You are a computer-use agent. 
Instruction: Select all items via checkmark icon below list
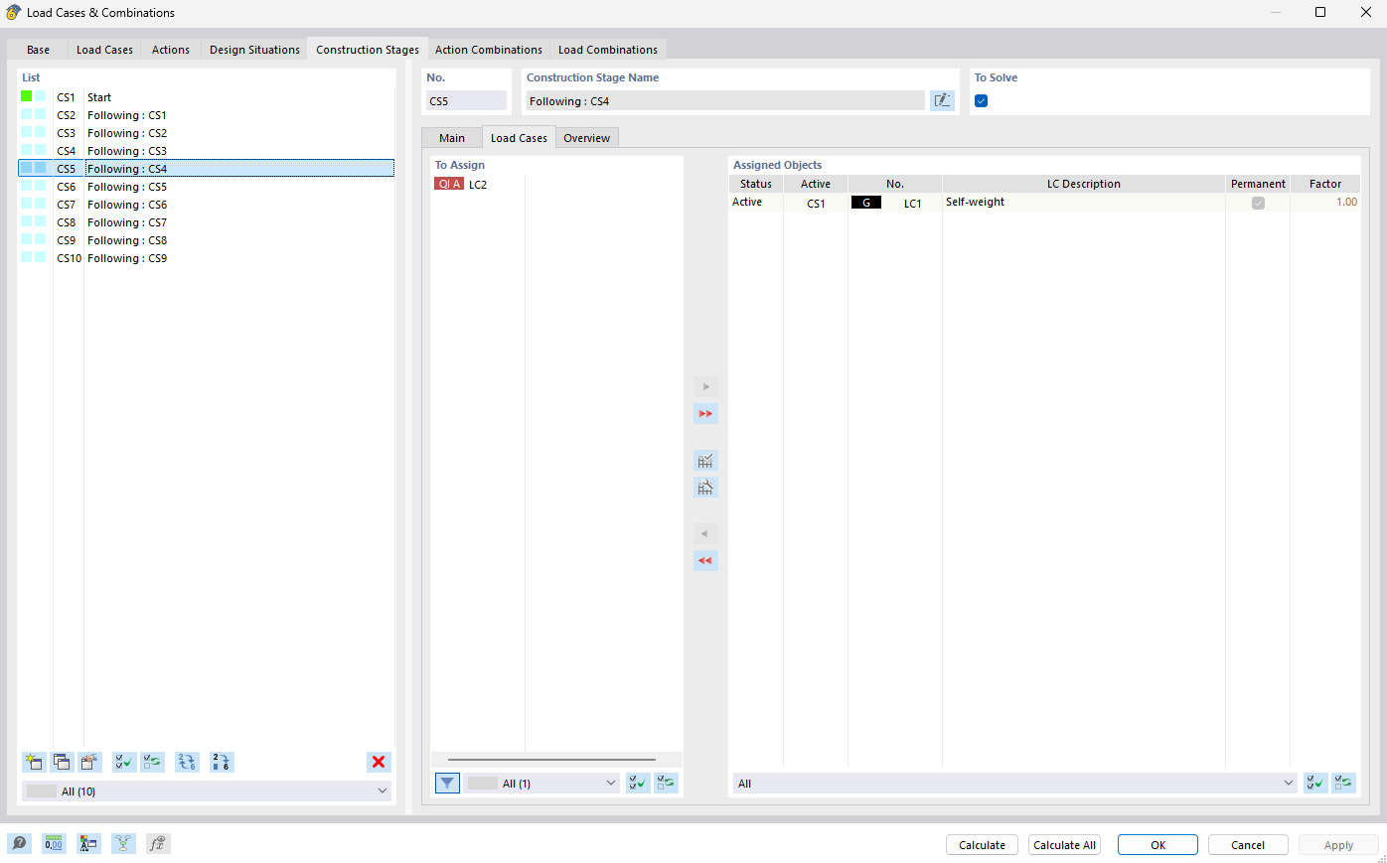click(123, 762)
